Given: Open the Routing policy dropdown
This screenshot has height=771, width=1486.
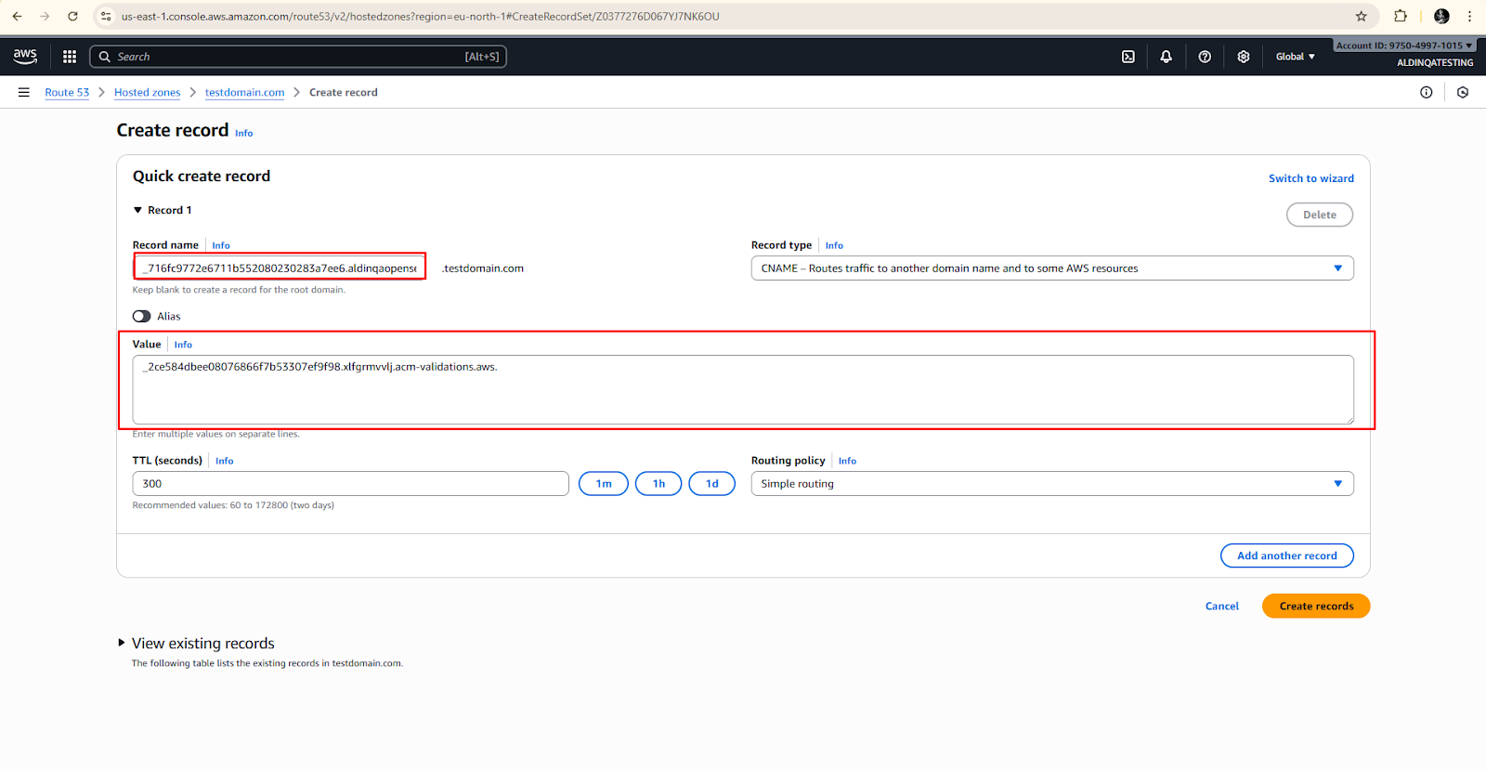Looking at the screenshot, I should [1051, 484].
